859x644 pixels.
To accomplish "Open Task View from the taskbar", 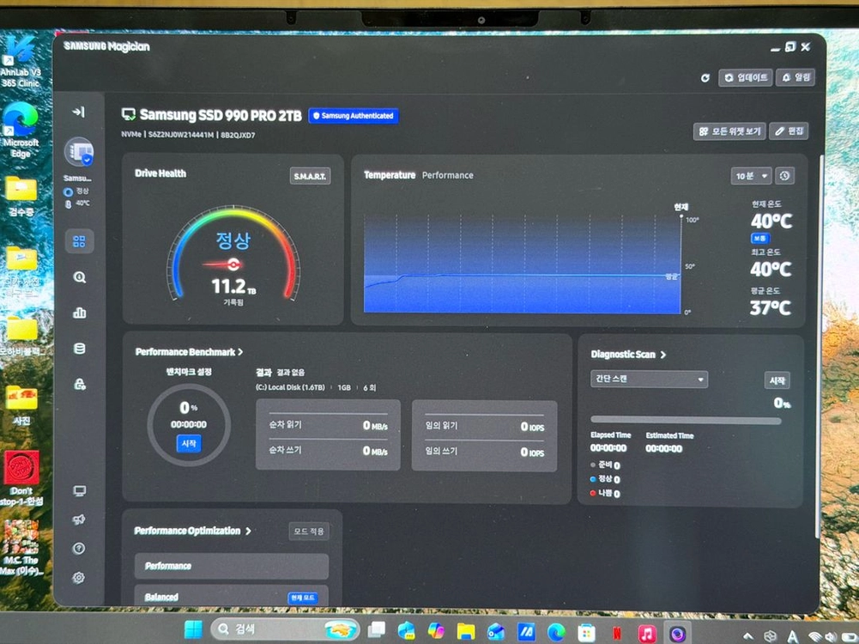I will pos(377,629).
